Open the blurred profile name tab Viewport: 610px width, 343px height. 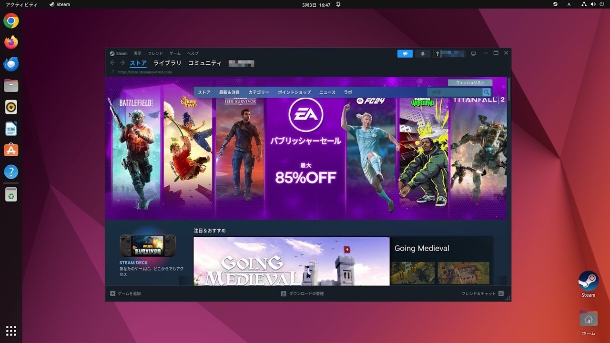[241, 63]
